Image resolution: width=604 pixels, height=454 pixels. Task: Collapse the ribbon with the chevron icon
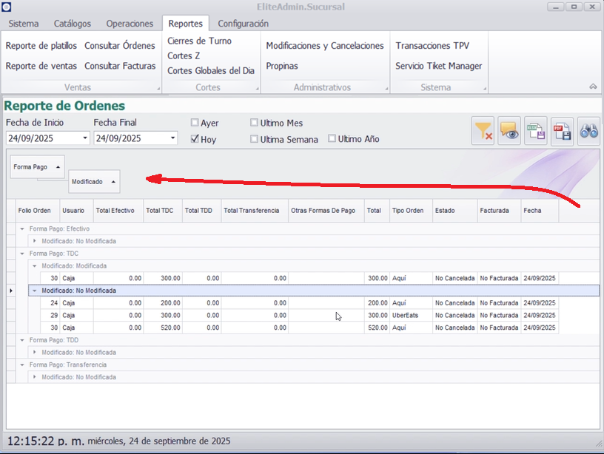(x=593, y=87)
